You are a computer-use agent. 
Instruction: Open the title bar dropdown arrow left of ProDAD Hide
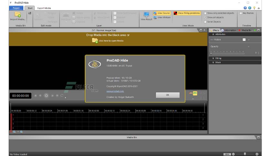coord(11,3)
